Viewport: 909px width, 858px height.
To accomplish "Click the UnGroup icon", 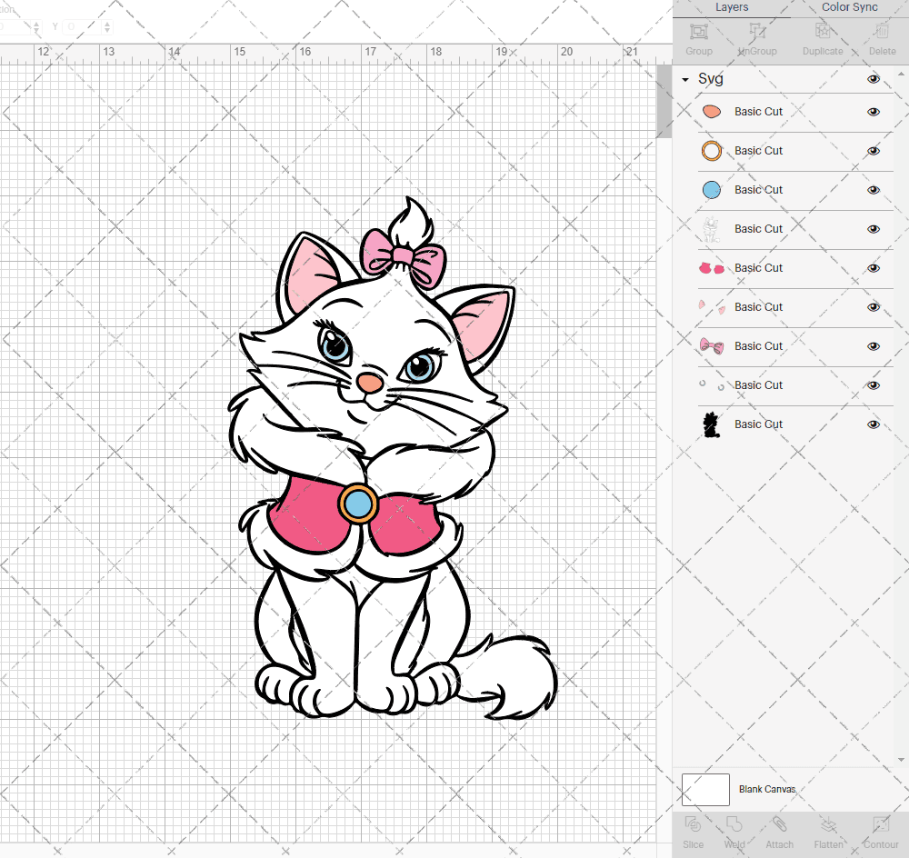I will (x=756, y=32).
